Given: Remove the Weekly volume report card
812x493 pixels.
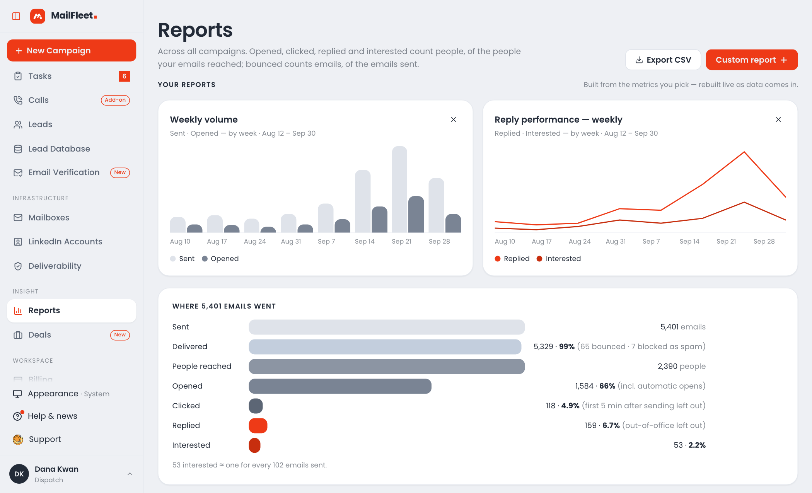Looking at the screenshot, I should pyautogui.click(x=454, y=119).
